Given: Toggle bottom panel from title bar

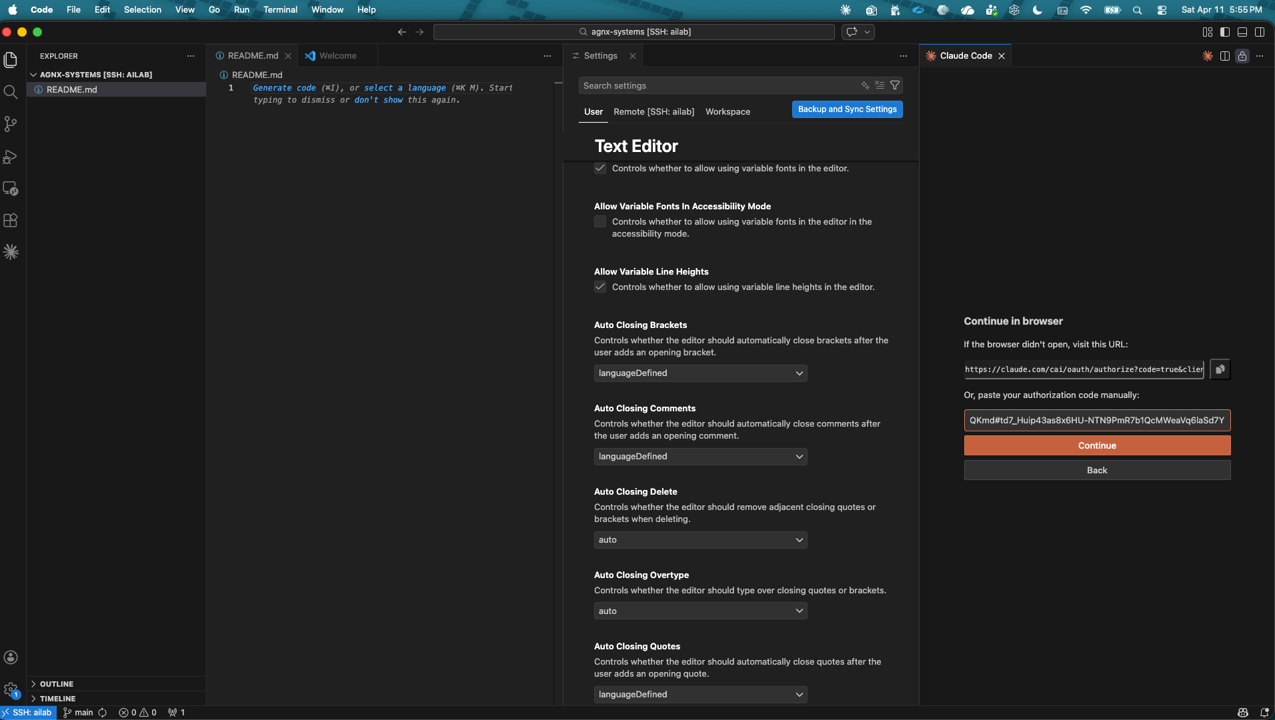Looking at the screenshot, I should 1242,32.
